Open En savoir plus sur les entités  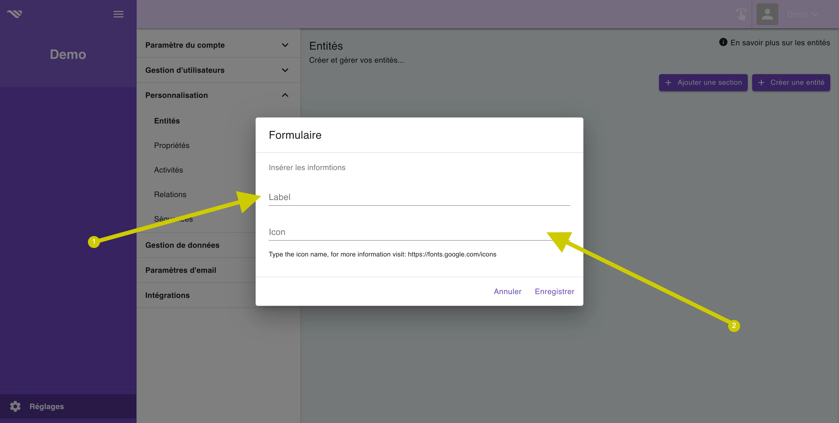774,43
